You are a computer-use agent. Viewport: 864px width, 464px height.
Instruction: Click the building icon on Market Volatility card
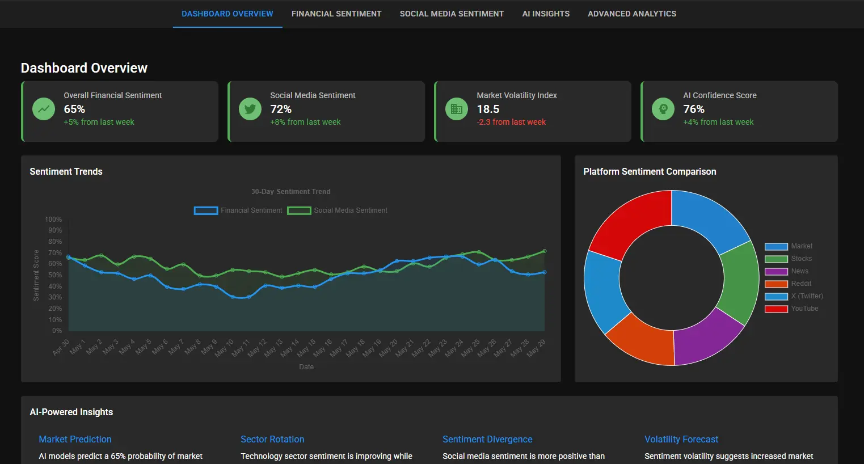[457, 109]
